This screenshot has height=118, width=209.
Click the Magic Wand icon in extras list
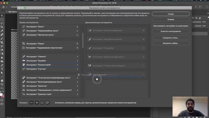[90, 39]
